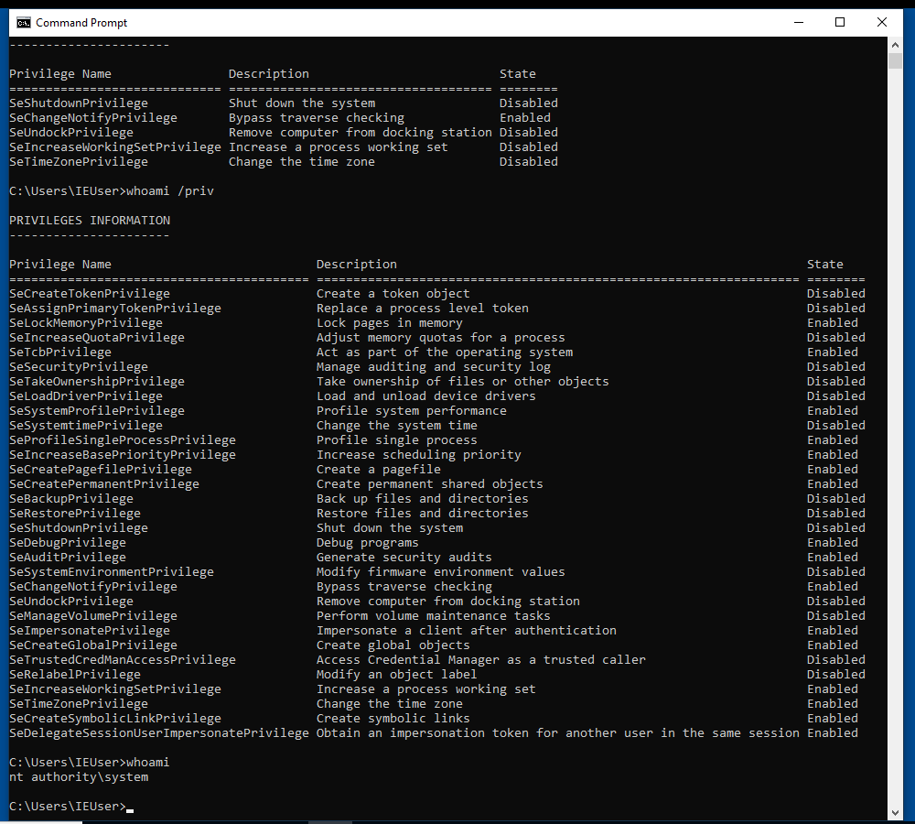
Task: Click the PRIVILEGES INFORMATION heading
Action: click(90, 221)
